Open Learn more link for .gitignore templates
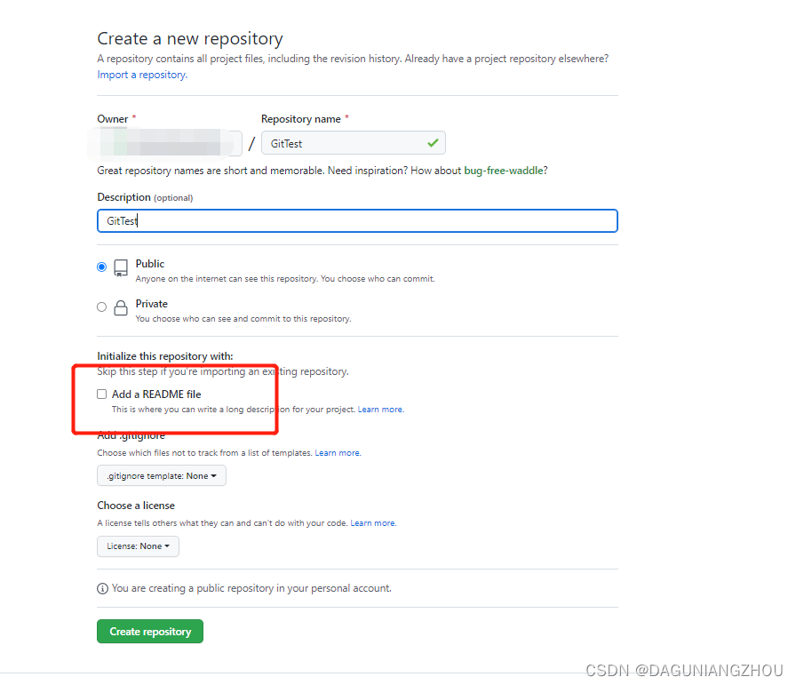 [338, 453]
